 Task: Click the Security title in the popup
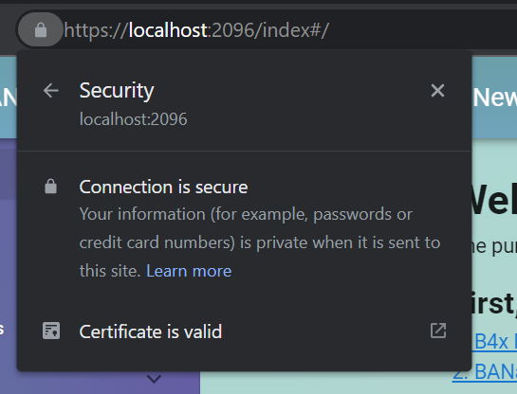(117, 91)
